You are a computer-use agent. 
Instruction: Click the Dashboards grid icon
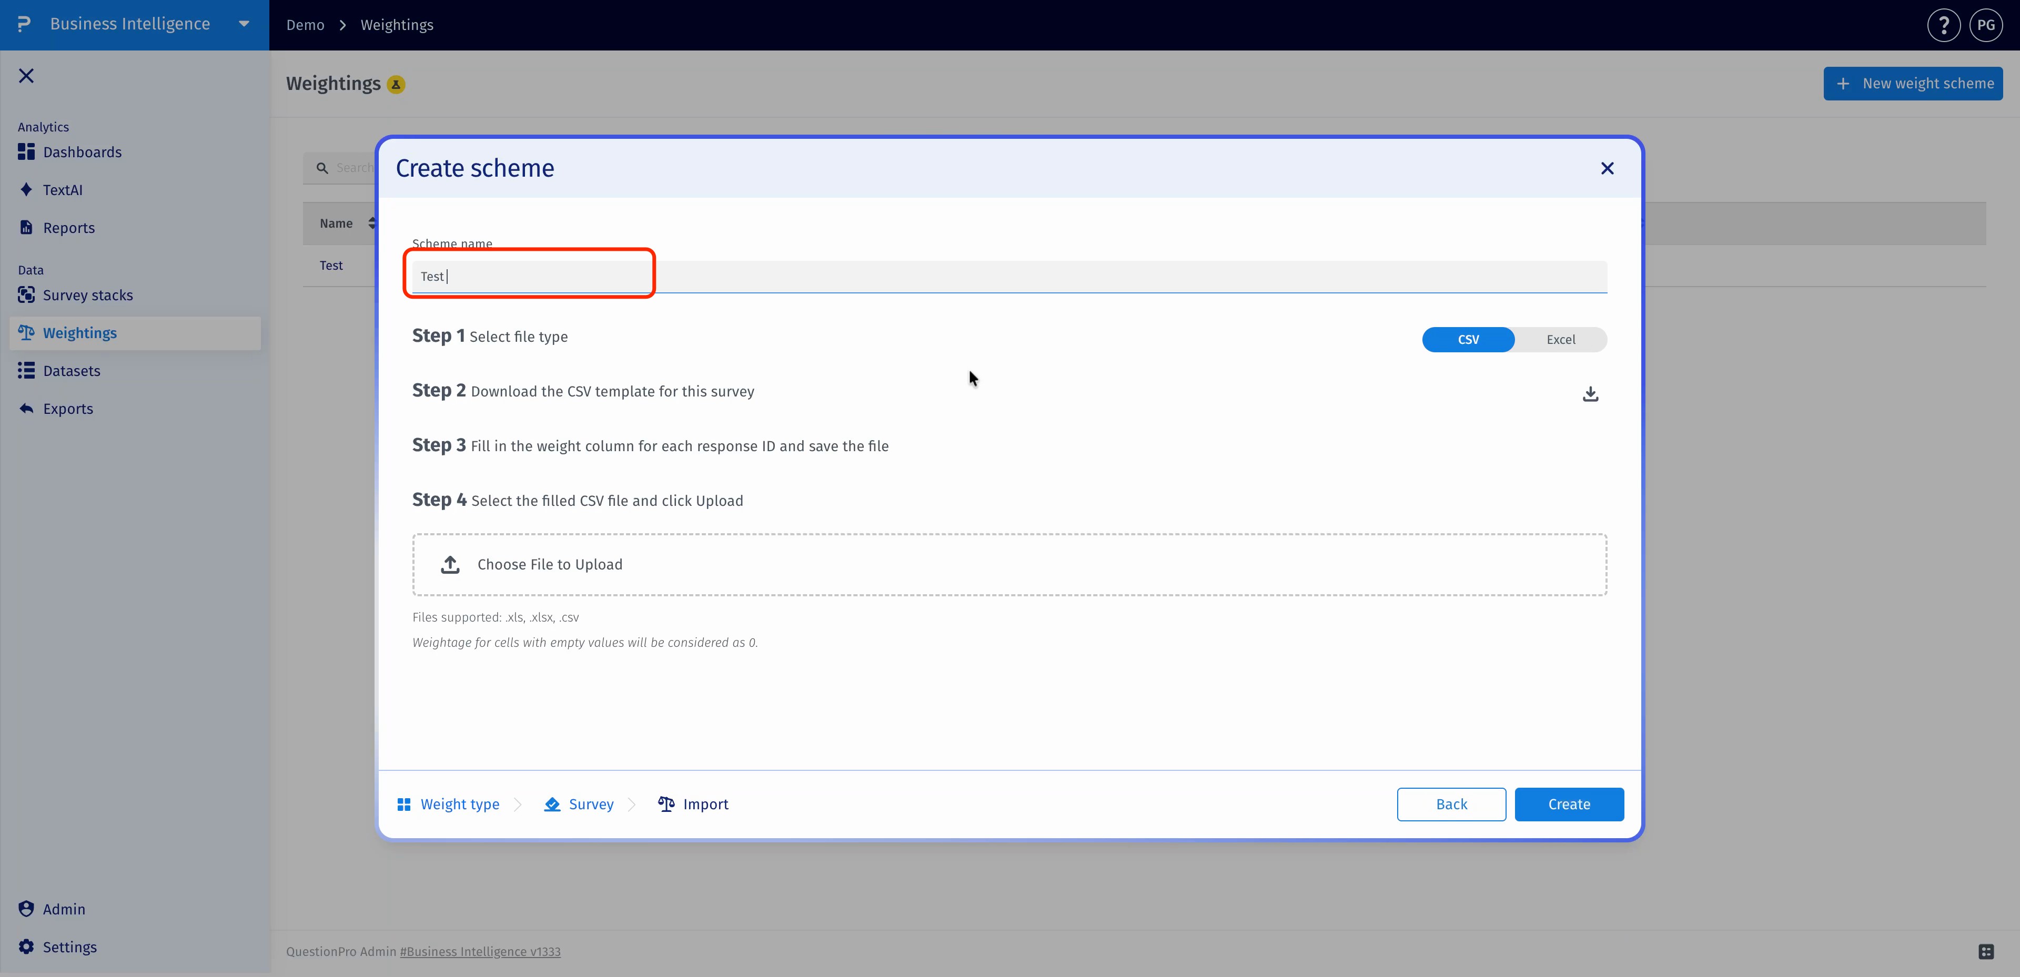pos(26,152)
